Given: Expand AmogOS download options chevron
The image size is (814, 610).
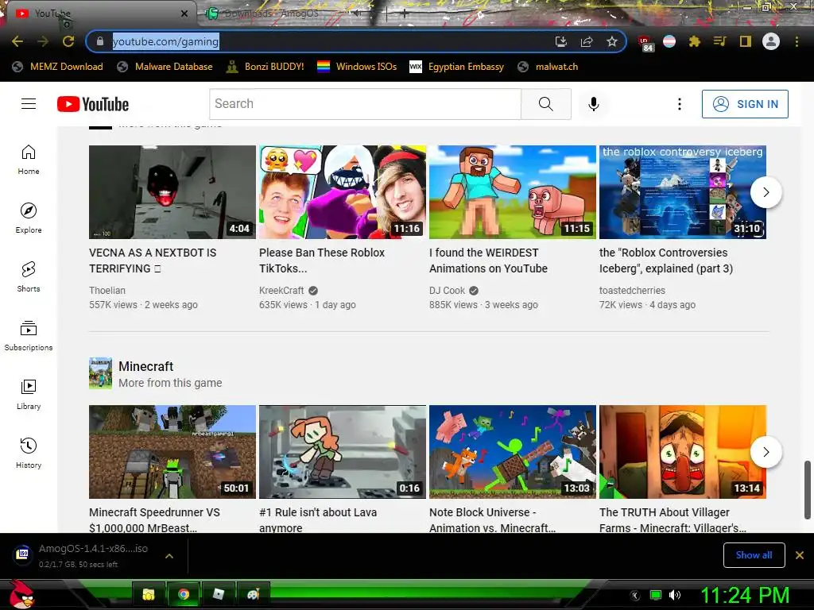Looking at the screenshot, I should point(169,556).
